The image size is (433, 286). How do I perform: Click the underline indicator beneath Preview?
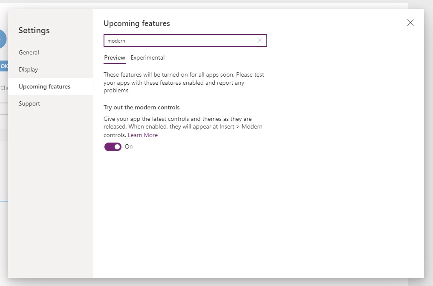tap(114, 63)
